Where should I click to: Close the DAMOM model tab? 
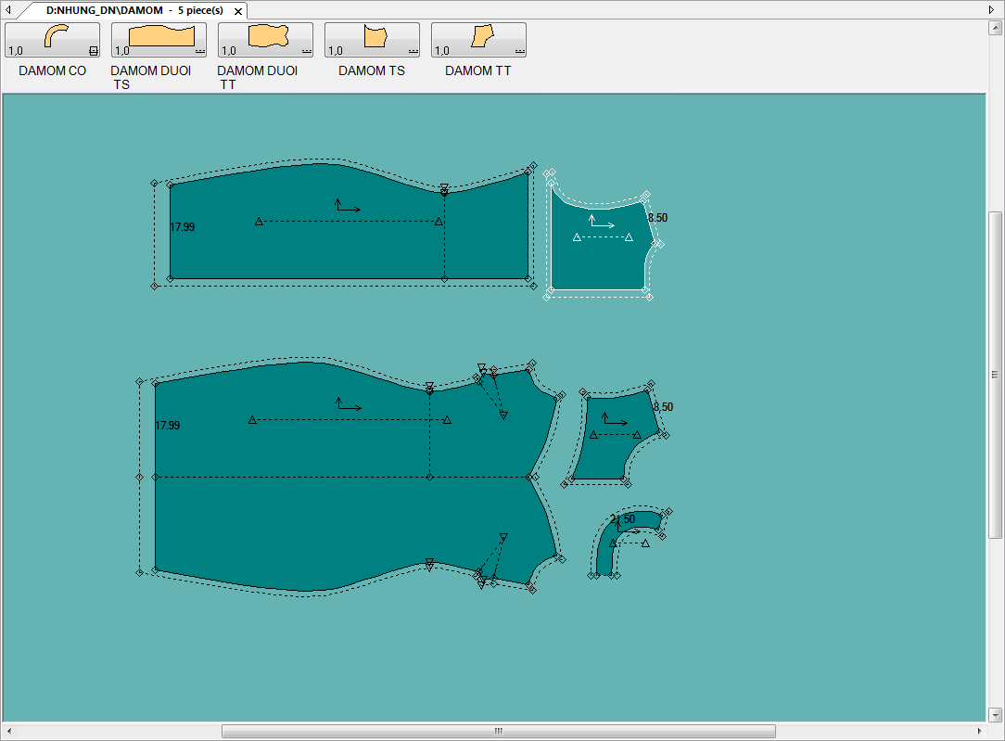pyautogui.click(x=238, y=11)
